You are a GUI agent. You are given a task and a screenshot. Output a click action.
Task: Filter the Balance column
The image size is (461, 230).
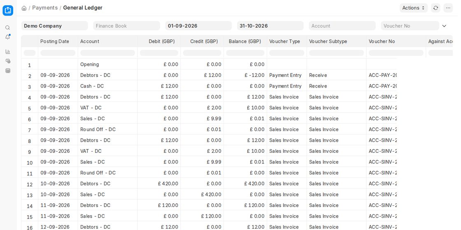point(245,53)
